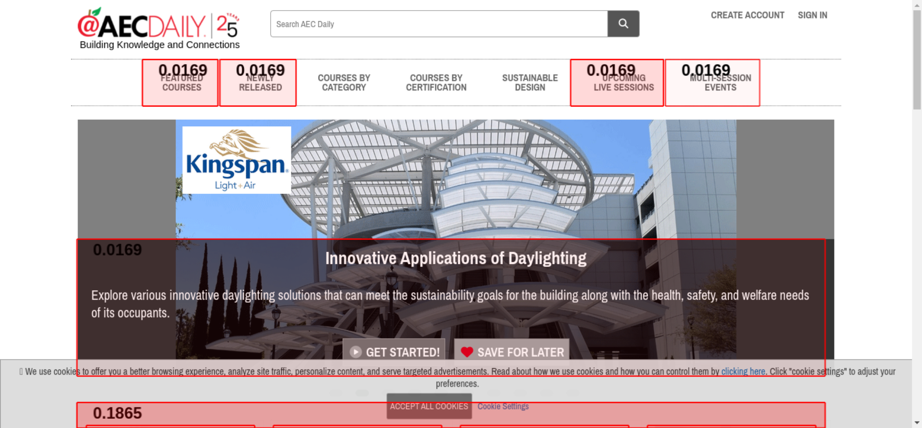Open the Sustainable Design section

[x=530, y=83]
